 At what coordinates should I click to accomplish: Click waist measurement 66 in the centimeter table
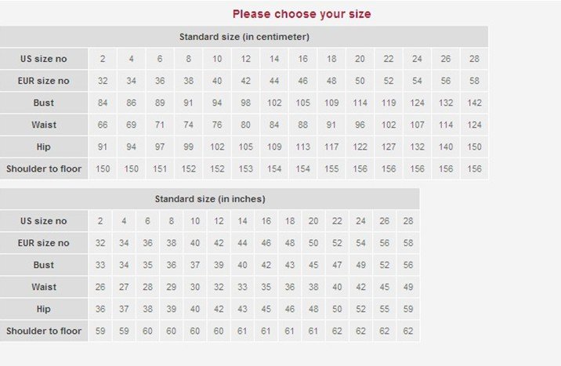click(103, 125)
